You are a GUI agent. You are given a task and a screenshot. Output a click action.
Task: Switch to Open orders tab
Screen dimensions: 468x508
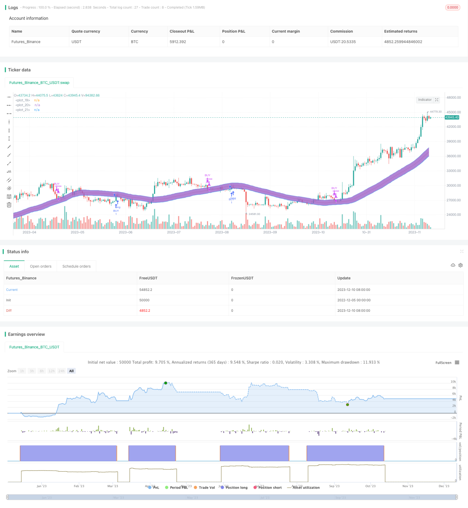pos(41,266)
